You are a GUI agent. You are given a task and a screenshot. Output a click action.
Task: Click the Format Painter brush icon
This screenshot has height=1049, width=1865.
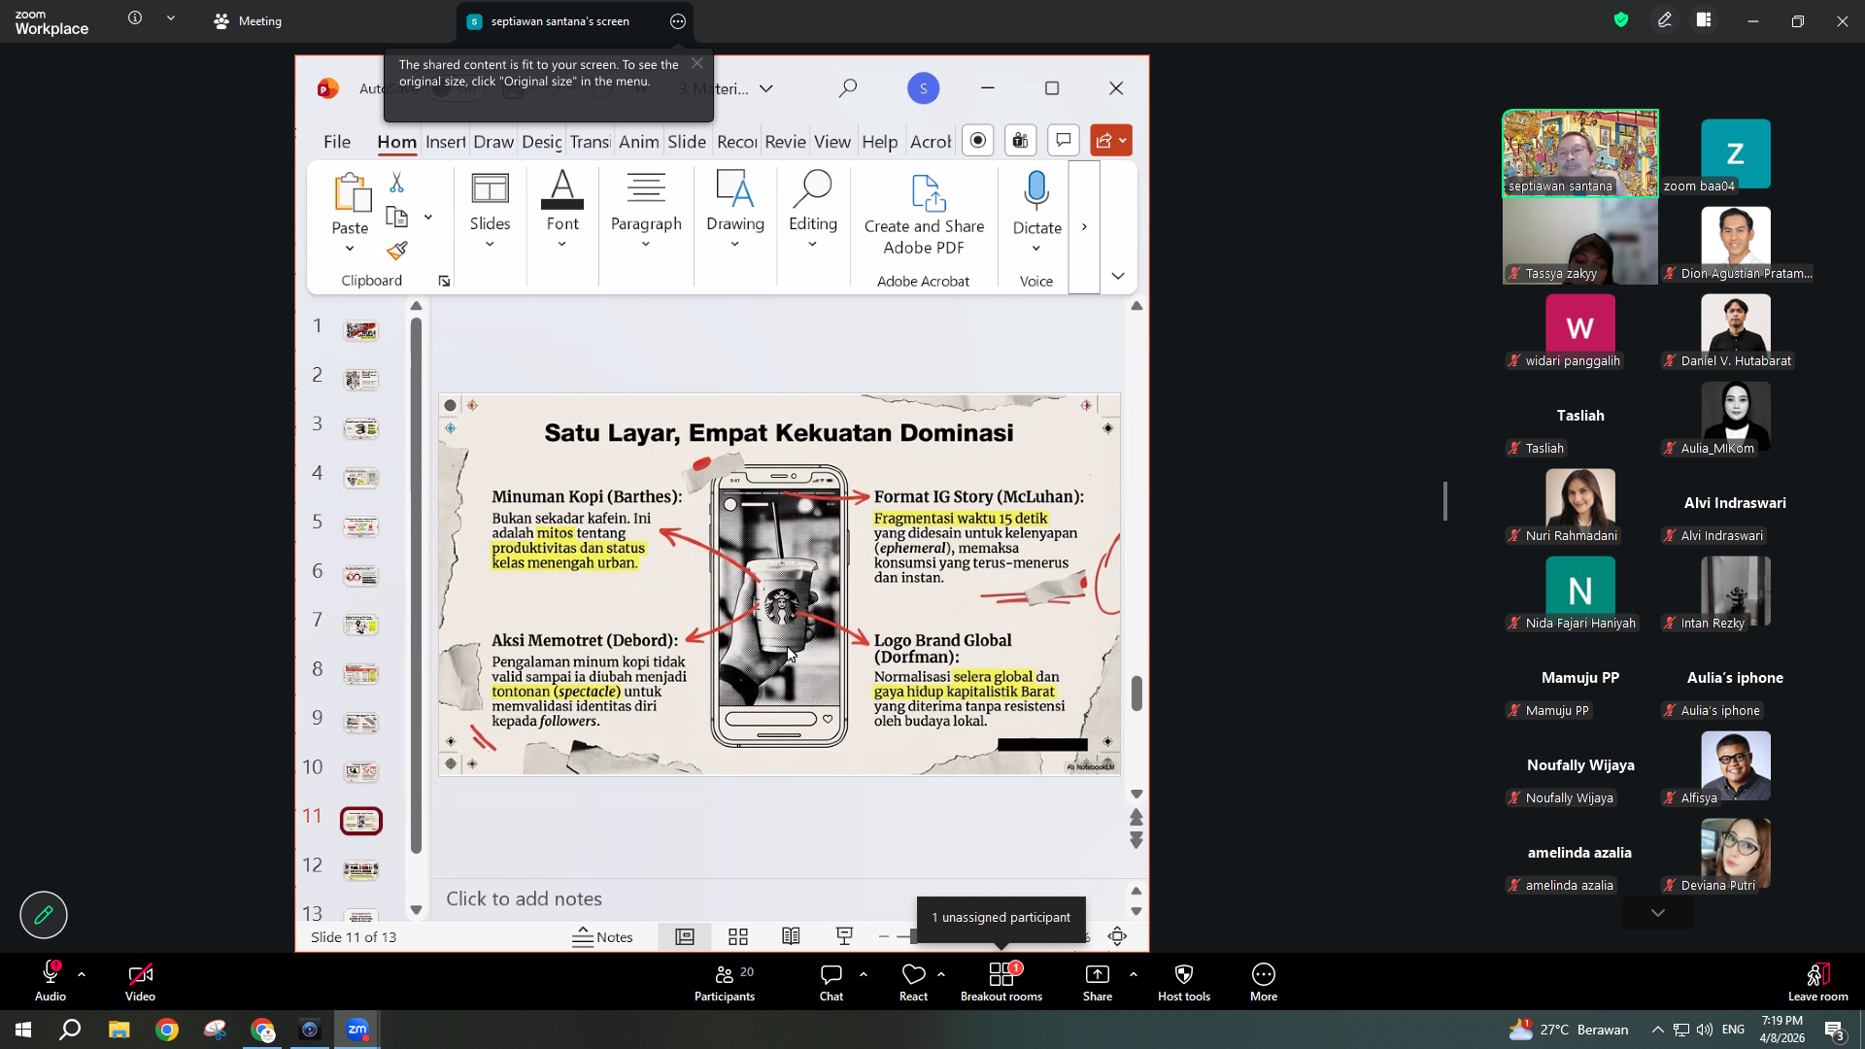click(x=397, y=251)
